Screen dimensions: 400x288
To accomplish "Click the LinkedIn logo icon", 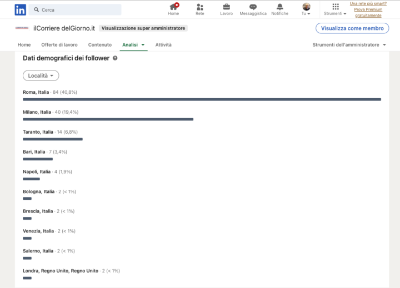I will point(21,9).
